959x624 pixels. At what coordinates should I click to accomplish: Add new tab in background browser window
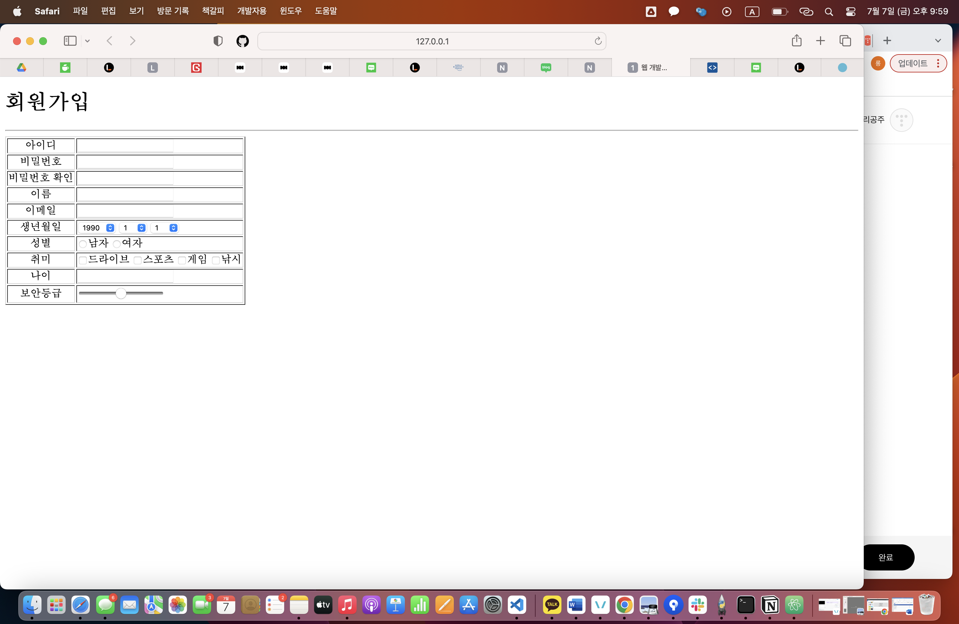pos(887,40)
